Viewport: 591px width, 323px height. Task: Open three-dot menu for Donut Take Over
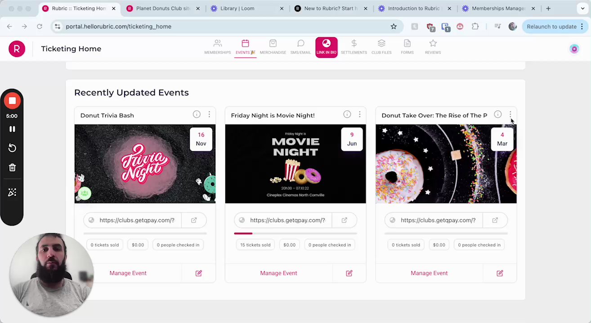(x=510, y=115)
